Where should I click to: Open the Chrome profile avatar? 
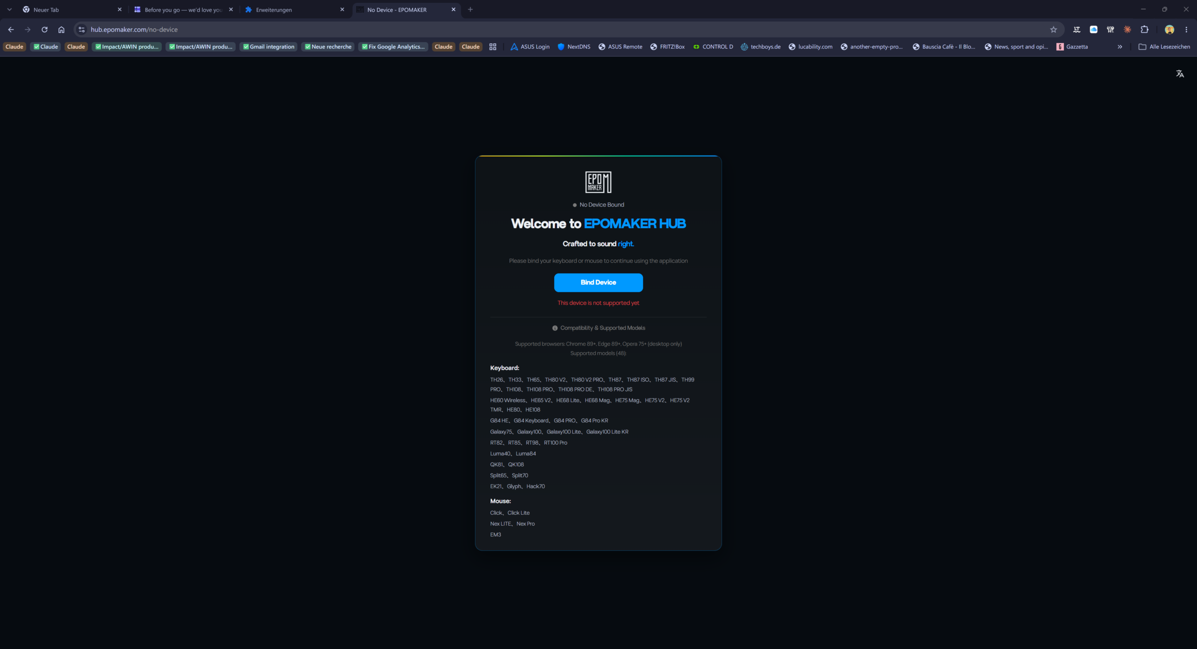tap(1169, 29)
